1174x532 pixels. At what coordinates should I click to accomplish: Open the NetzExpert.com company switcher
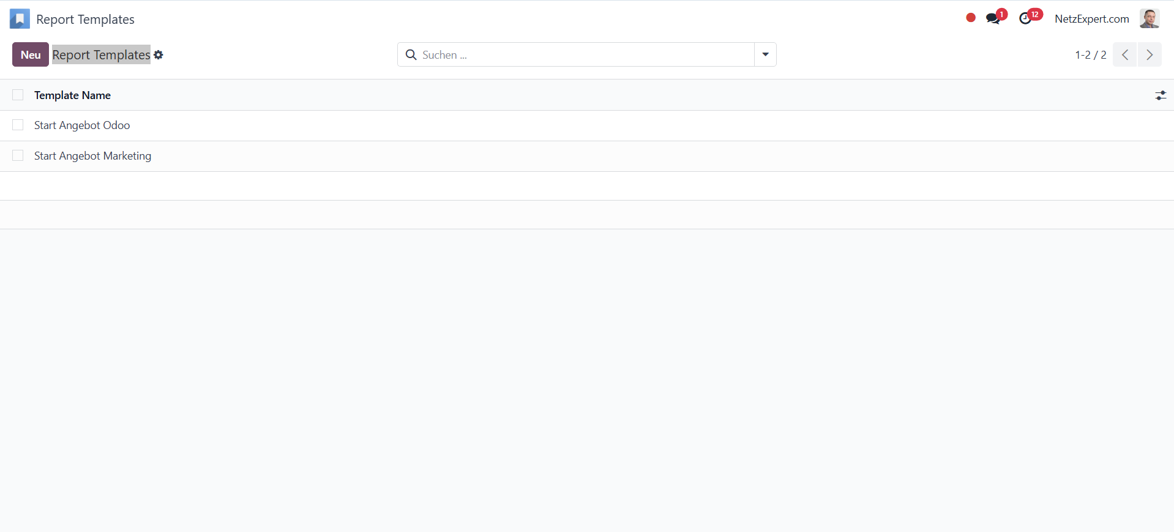pyautogui.click(x=1091, y=19)
